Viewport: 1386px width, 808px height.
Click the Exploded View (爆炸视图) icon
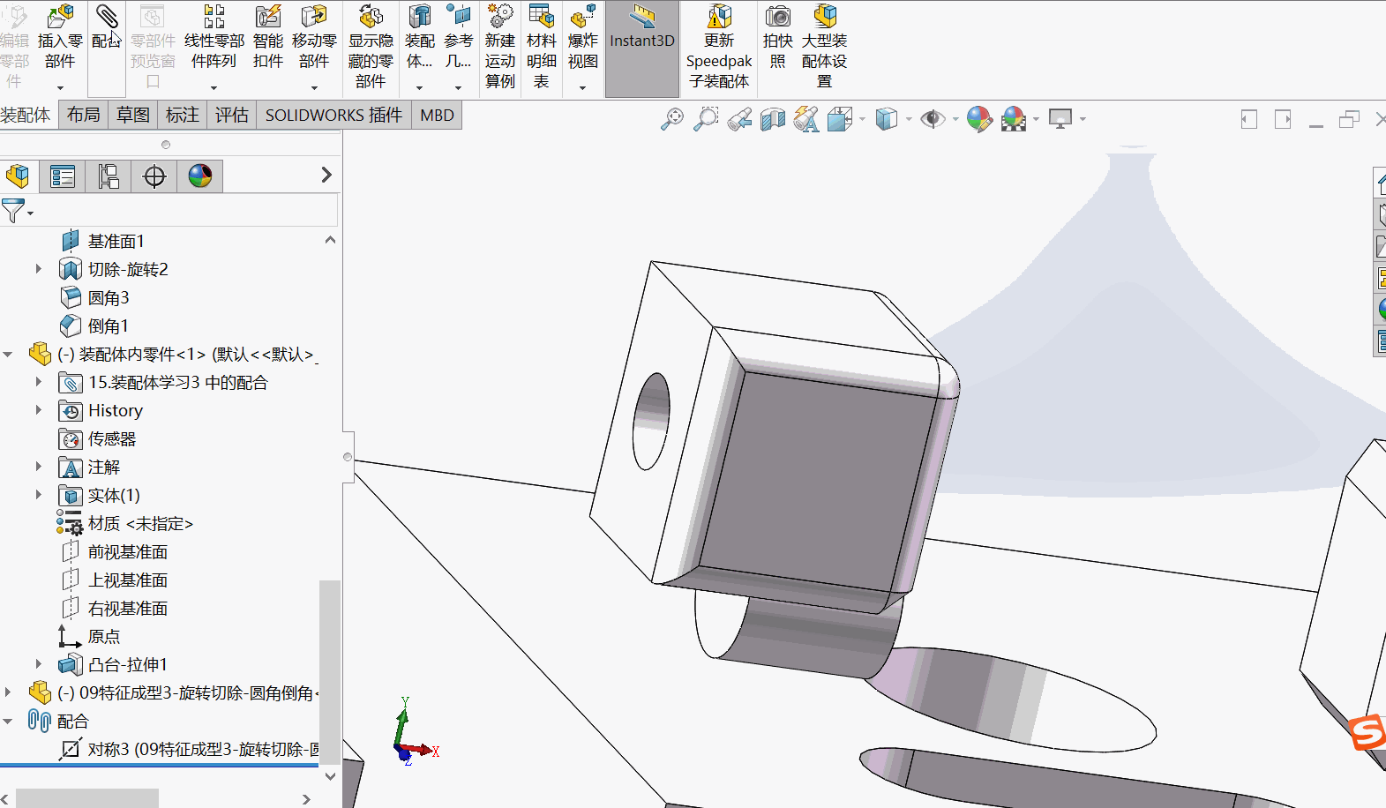tap(583, 17)
